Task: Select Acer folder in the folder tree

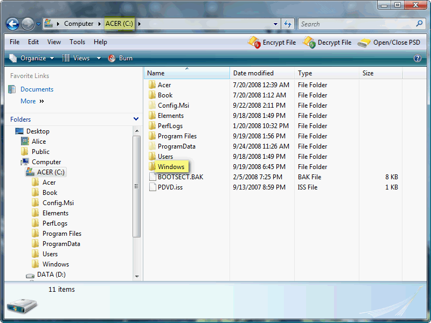Action: (49, 182)
